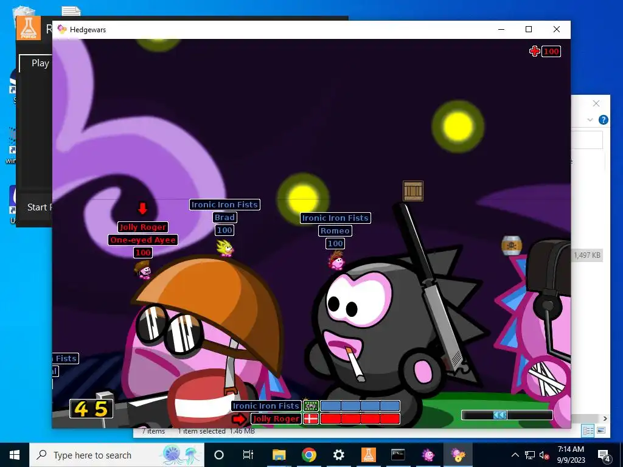The width and height of the screenshot is (623, 467).
Task: Click the muted volume icon in tray
Action: (545, 455)
